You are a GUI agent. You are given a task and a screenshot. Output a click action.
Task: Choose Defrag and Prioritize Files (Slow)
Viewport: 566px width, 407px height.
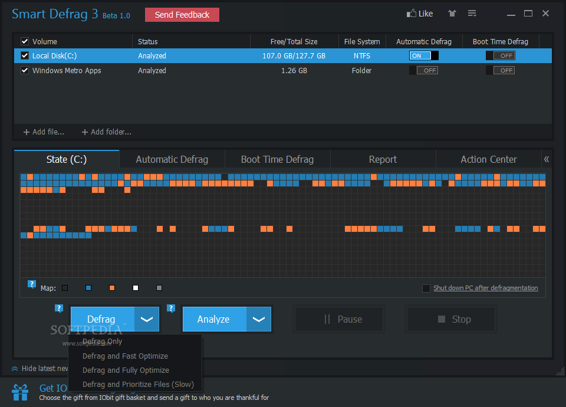tap(136, 384)
